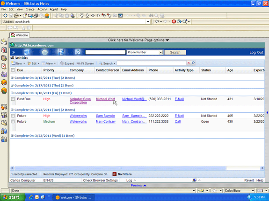This screenshot has width=269, height=201.
Task: Click the forward mail envelope toolbar icon
Action: [30, 16]
